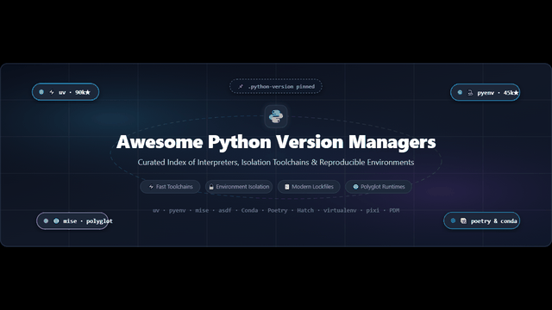This screenshot has height=310, width=552.
Task: Click the lock icon in Environment Isolation
Action: coord(211,187)
